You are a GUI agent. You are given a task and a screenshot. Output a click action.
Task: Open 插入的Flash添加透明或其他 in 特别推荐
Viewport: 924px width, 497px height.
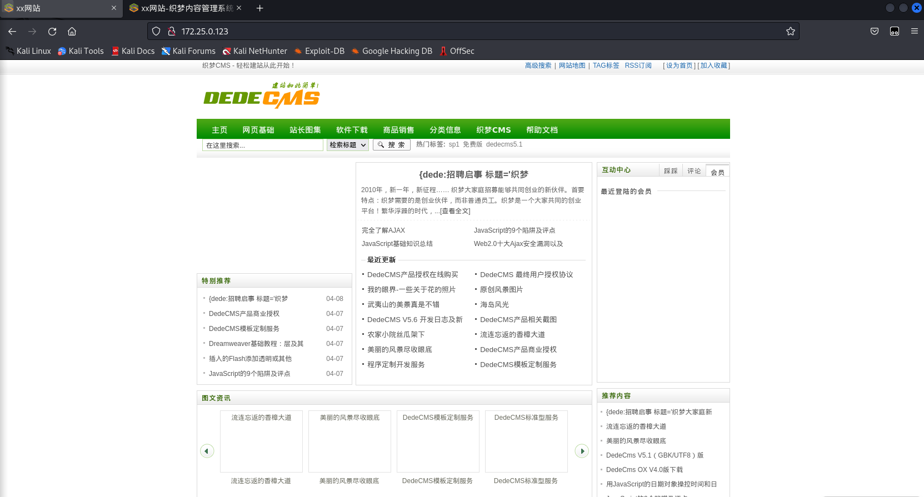(250, 359)
